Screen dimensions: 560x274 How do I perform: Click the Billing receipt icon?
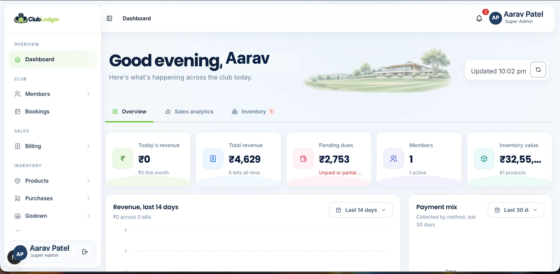click(x=18, y=146)
